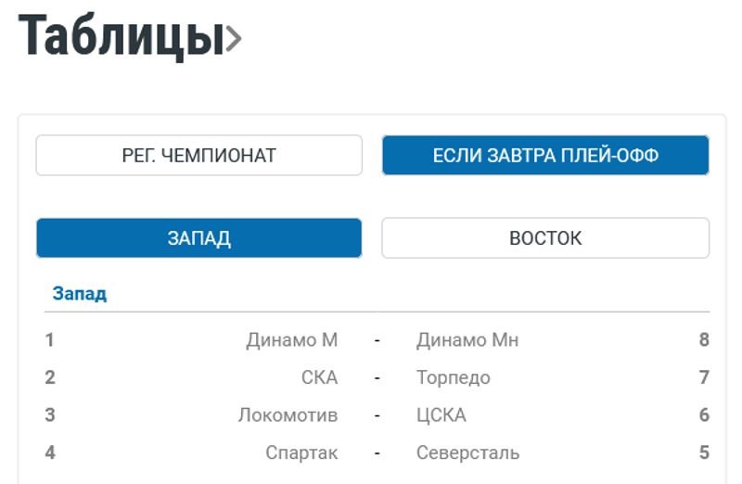Image resolution: width=742 pixels, height=484 pixels.
Task: Click seed number 7 beside Торпедо
Action: 704,378
